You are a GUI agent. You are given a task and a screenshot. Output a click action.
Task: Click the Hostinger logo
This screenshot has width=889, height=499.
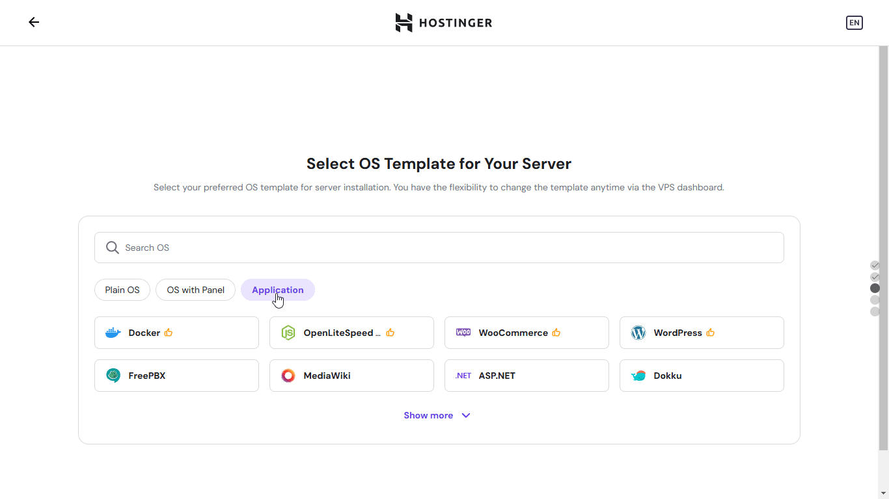(444, 23)
